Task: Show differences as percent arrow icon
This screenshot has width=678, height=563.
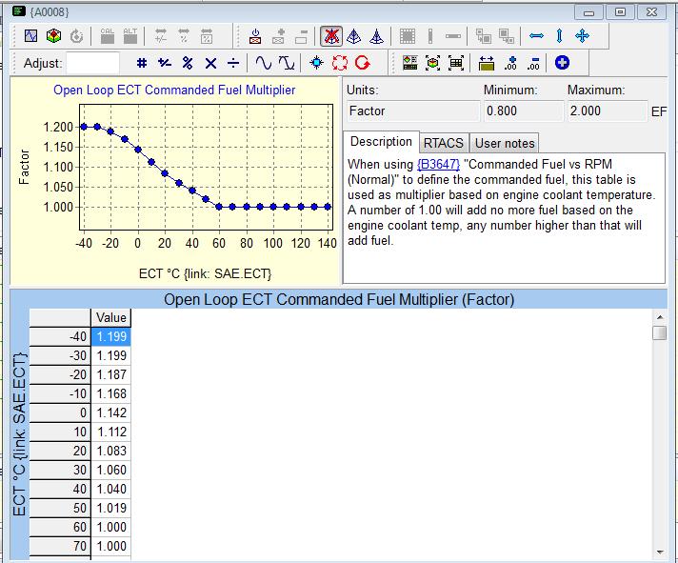Action: [184, 36]
